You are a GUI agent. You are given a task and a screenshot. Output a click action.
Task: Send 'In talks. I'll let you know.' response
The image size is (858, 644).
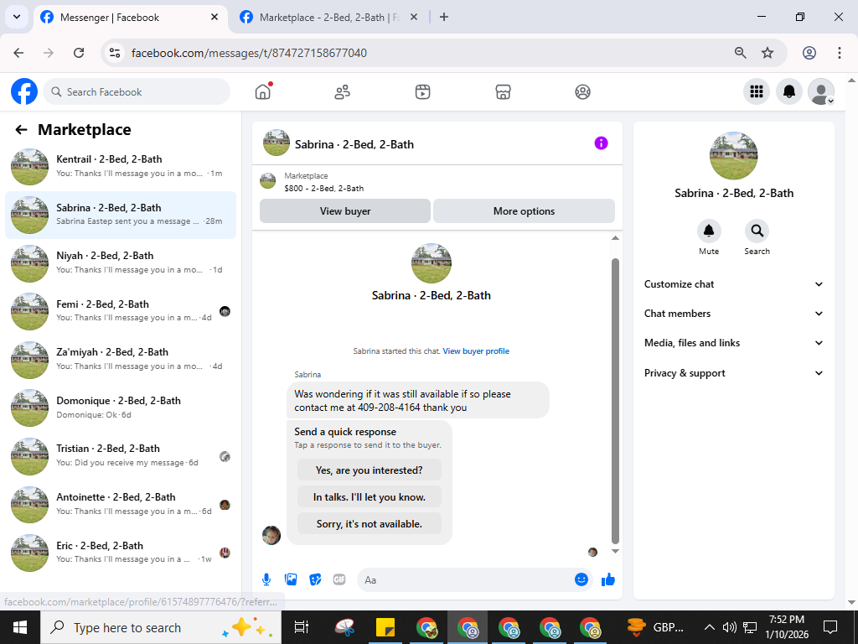pos(370,497)
